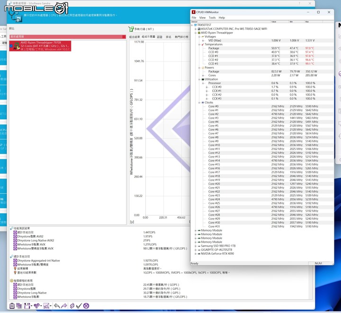This screenshot has height=313, width=341.
Task: Click the copy results icon in Sandra's toolbar
Action: click(19, 306)
